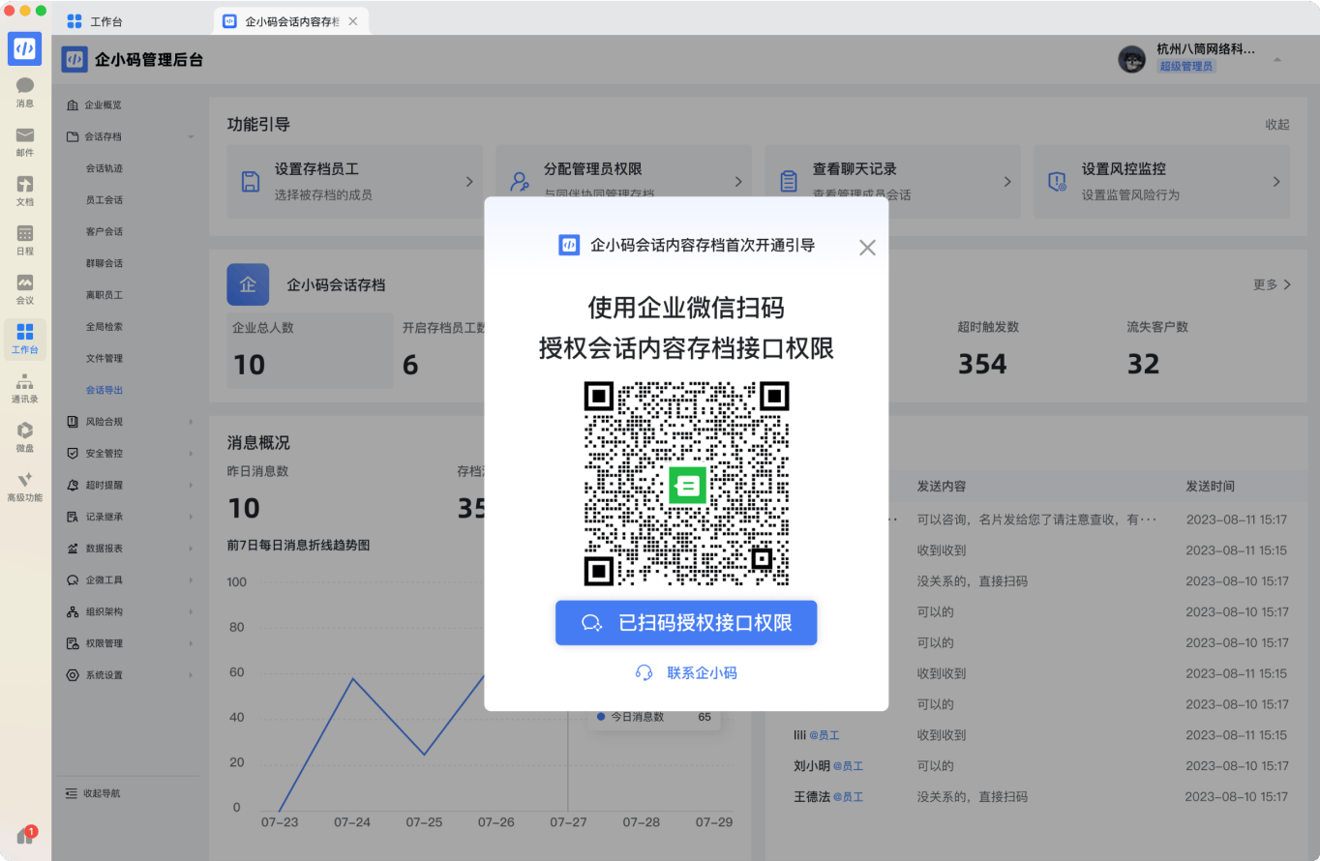Click the 查看聊天记录 card arrow

pos(1007,182)
